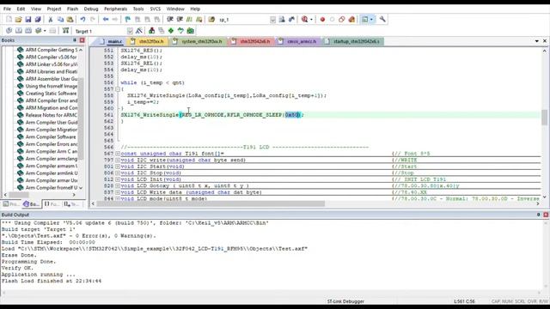Click the Kill All Breakpoints icon
Image resolution: width=550 pixels, height=309 pixels.
point(351,20)
